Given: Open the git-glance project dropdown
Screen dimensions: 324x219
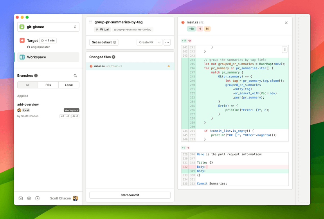Looking at the screenshot, I should coord(48,27).
